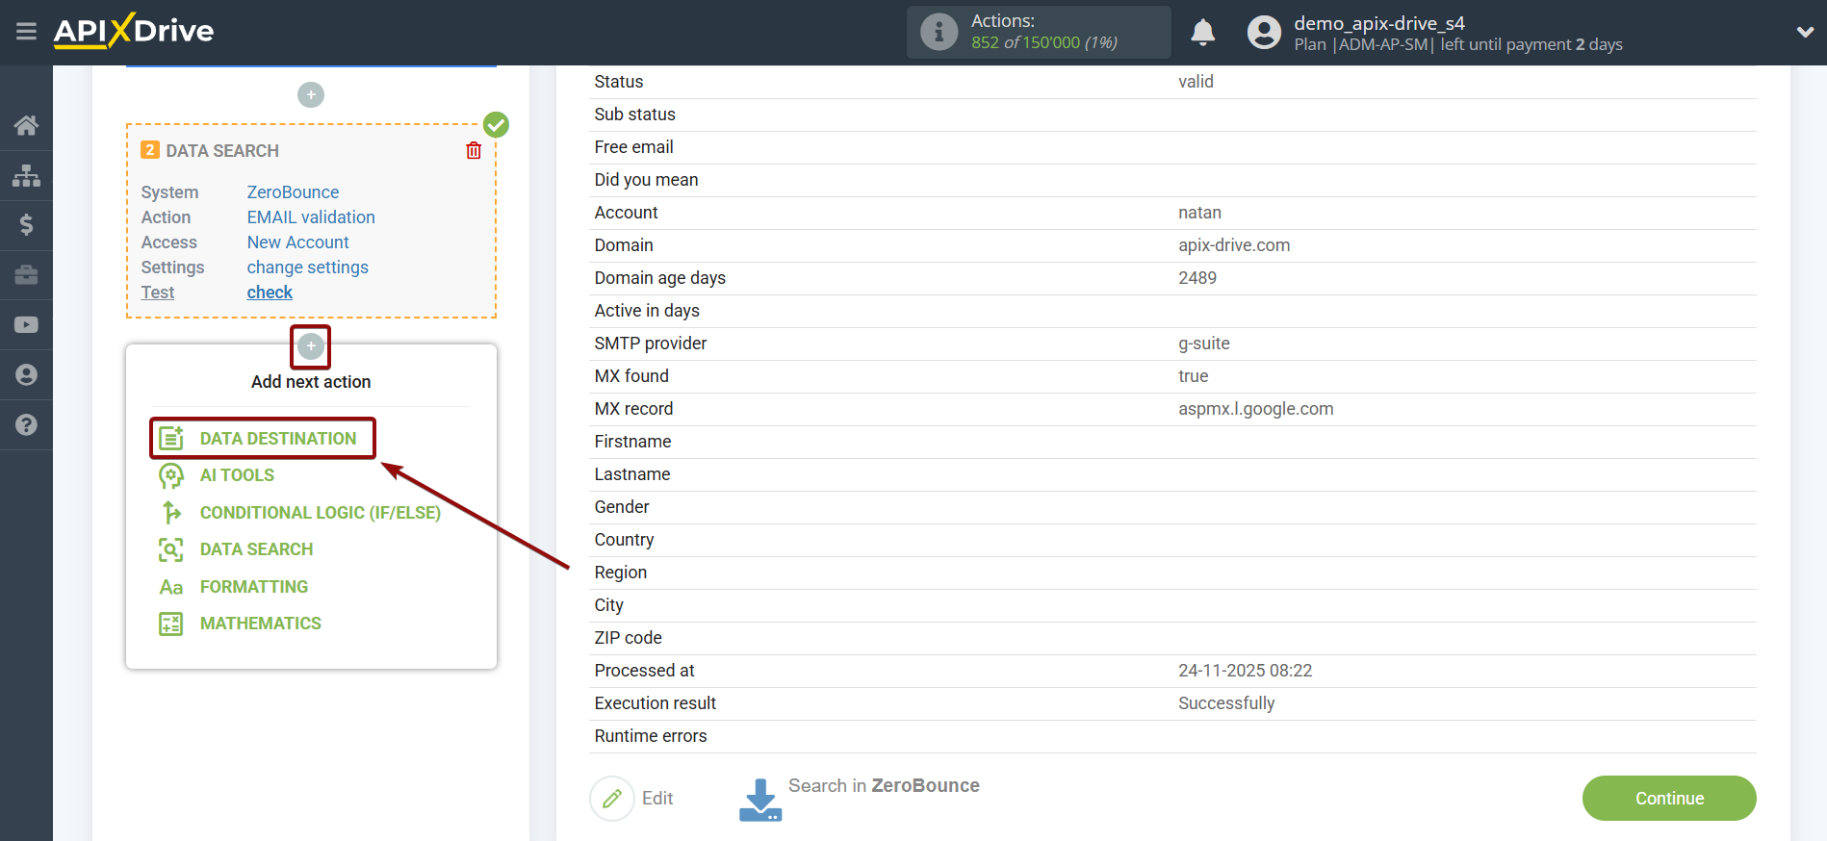1827x841 pixels.
Task: Delete the Data Search block with trash icon
Action: click(474, 150)
